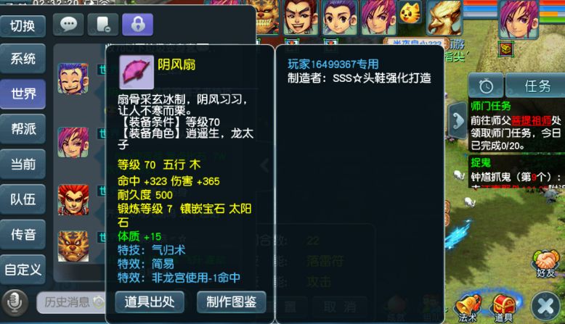565x324 pixels.
Task: Switch to the 帮派 chat channel
Action: (x=23, y=129)
